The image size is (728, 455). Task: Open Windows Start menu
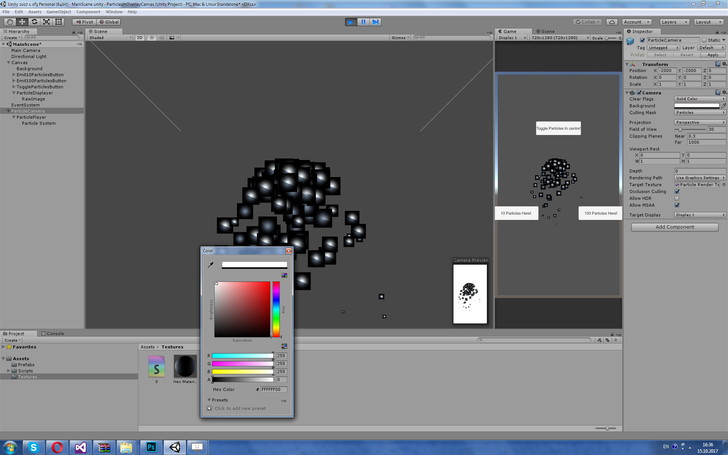pos(10,447)
